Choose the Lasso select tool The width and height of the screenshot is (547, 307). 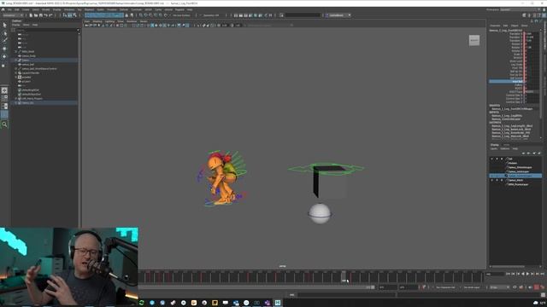4,33
